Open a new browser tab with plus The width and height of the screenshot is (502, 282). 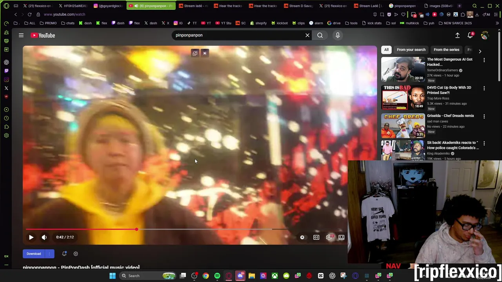(459, 6)
